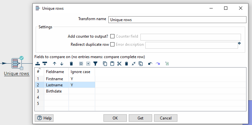Click the Ignore case Y cell for Firstname
The image size is (252, 125).
pos(82,79)
